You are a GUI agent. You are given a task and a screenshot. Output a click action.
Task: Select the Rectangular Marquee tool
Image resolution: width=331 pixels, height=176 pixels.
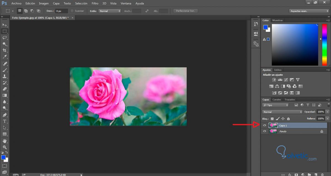(x=5, y=31)
